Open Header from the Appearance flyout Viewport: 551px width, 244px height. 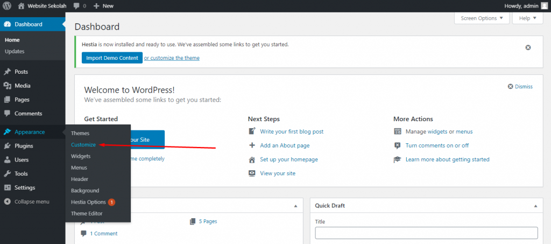coord(80,179)
